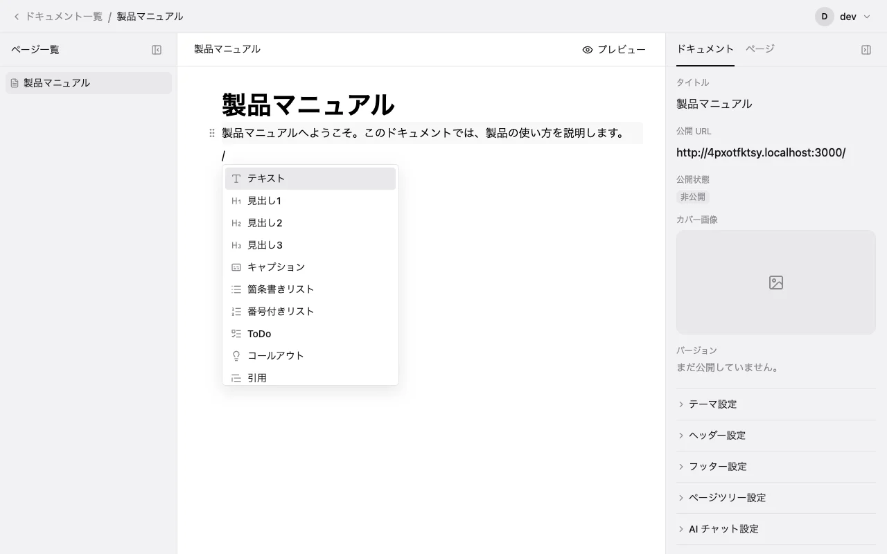Screen dimensions: 887x554
Task: Click the キャプション caption icon
Action: (236, 267)
